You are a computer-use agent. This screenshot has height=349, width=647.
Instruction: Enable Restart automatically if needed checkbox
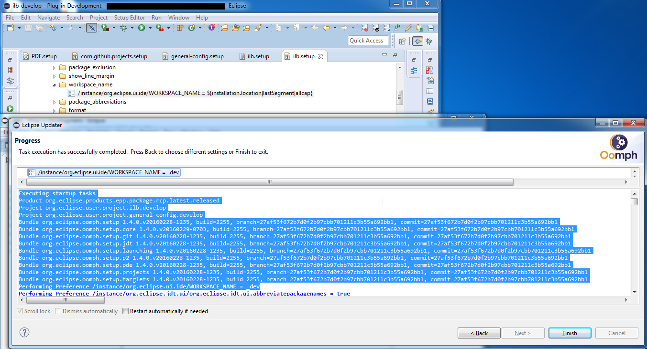click(126, 311)
